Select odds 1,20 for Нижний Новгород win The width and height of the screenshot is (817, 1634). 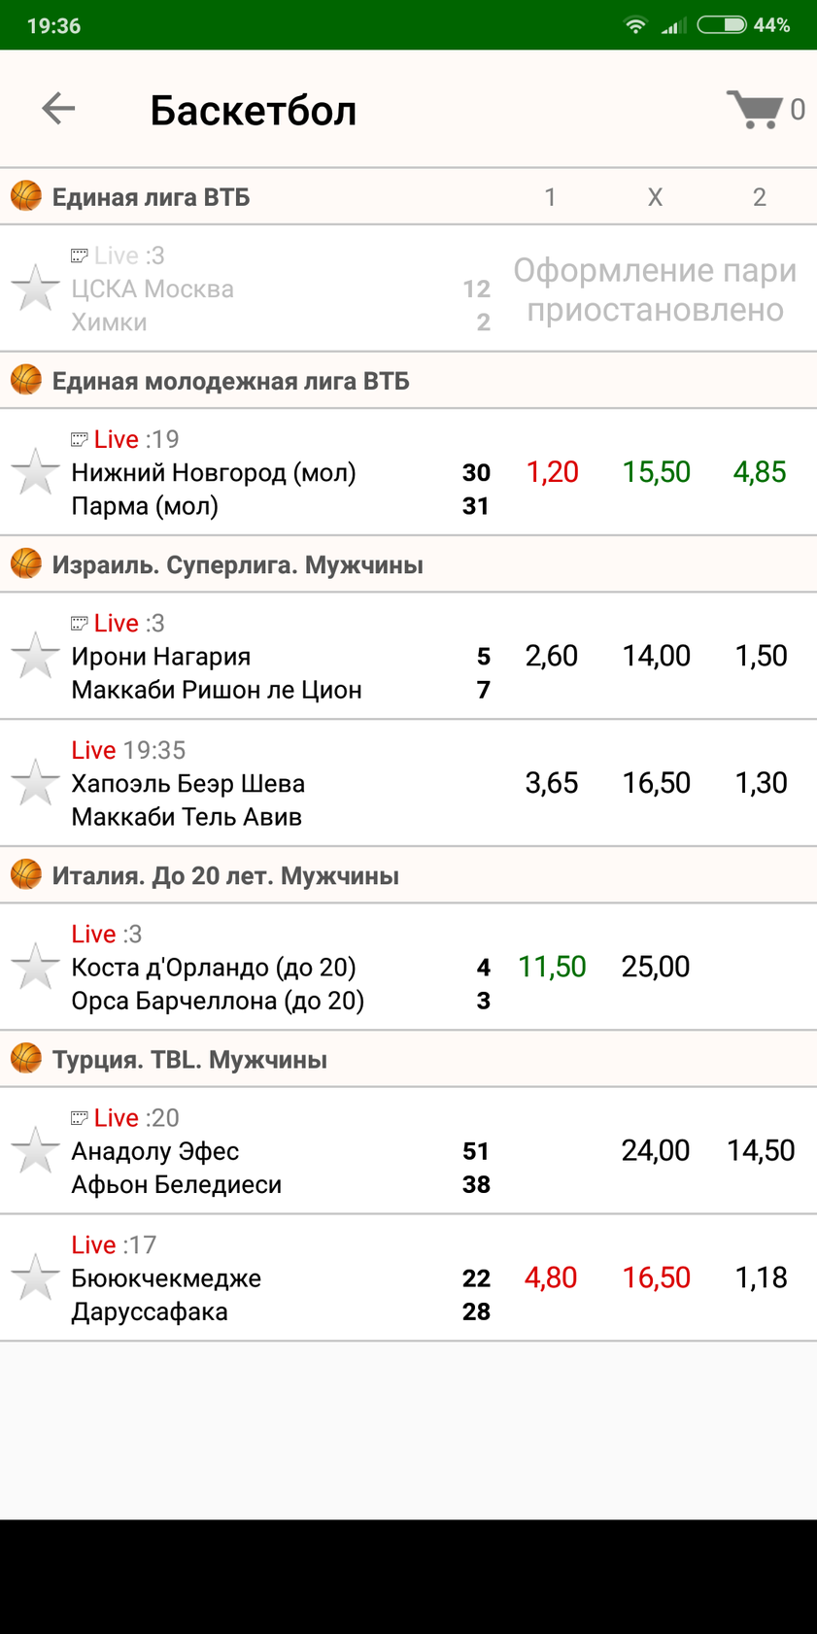(x=552, y=472)
